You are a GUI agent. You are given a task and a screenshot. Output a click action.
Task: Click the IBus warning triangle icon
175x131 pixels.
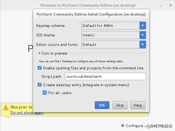point(6,108)
